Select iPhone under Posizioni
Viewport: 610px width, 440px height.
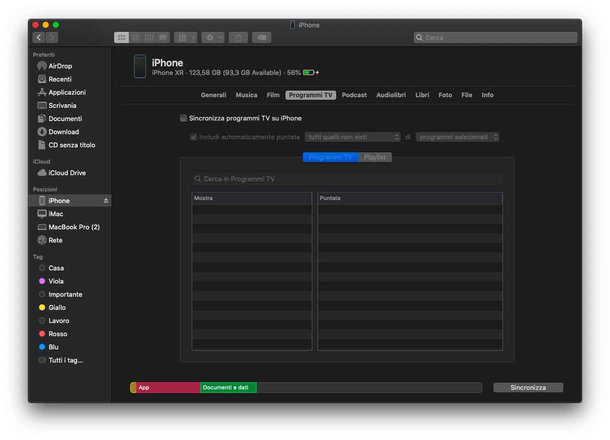pos(70,201)
